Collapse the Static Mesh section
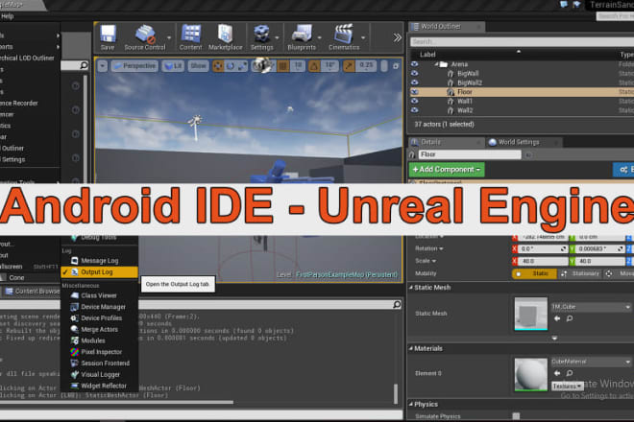 [x=411, y=288]
